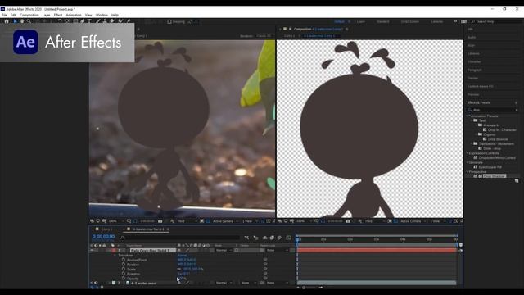Screen dimensions: 524x295
Task: Switch to the Comp 1 timeline tab
Action: point(106,229)
